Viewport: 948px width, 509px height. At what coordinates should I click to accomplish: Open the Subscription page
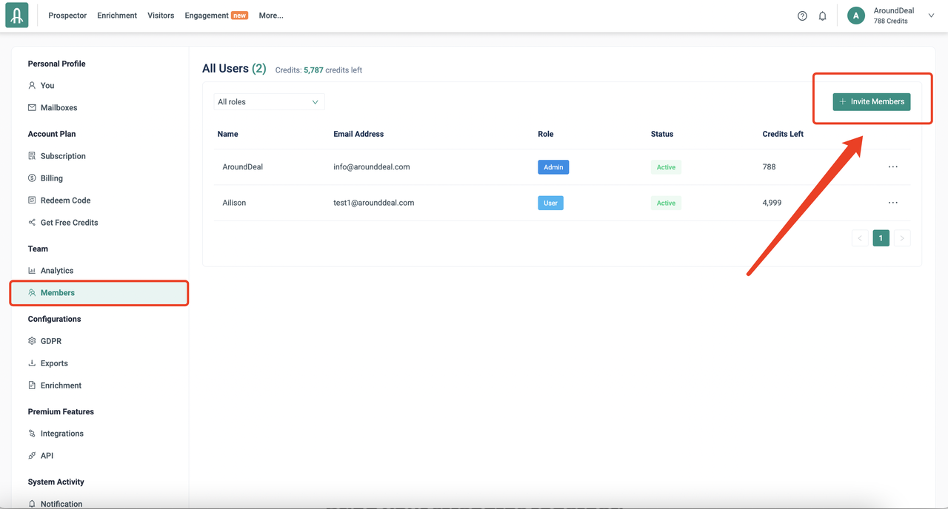tap(63, 156)
